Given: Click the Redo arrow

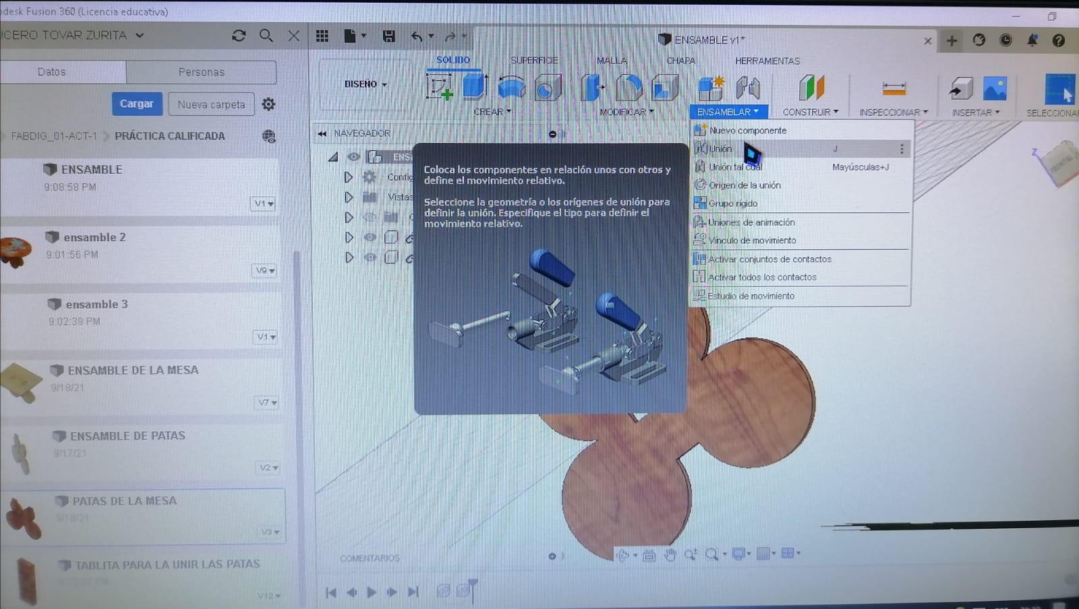Looking at the screenshot, I should point(450,36).
